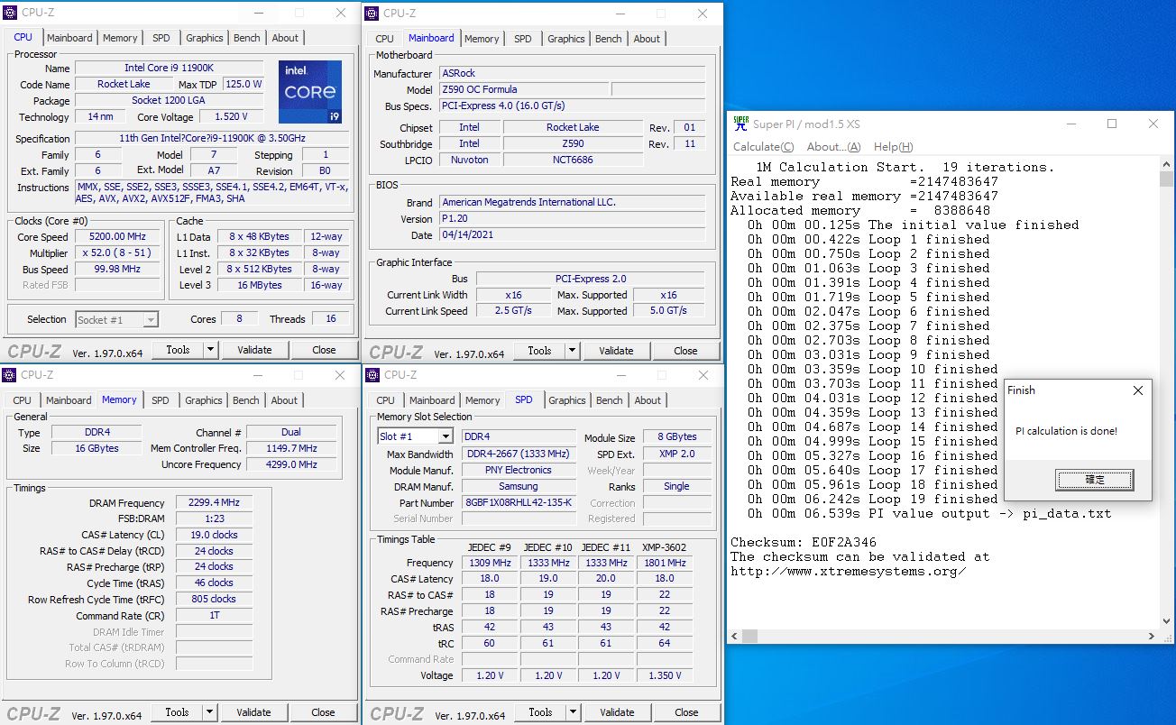
Task: Switch to About tab in the CPU window
Action: [285, 38]
